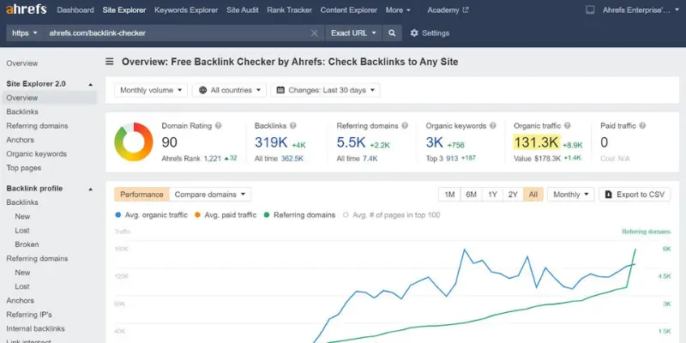Open the https protocol dropdown
The width and height of the screenshot is (686, 343).
coord(25,33)
